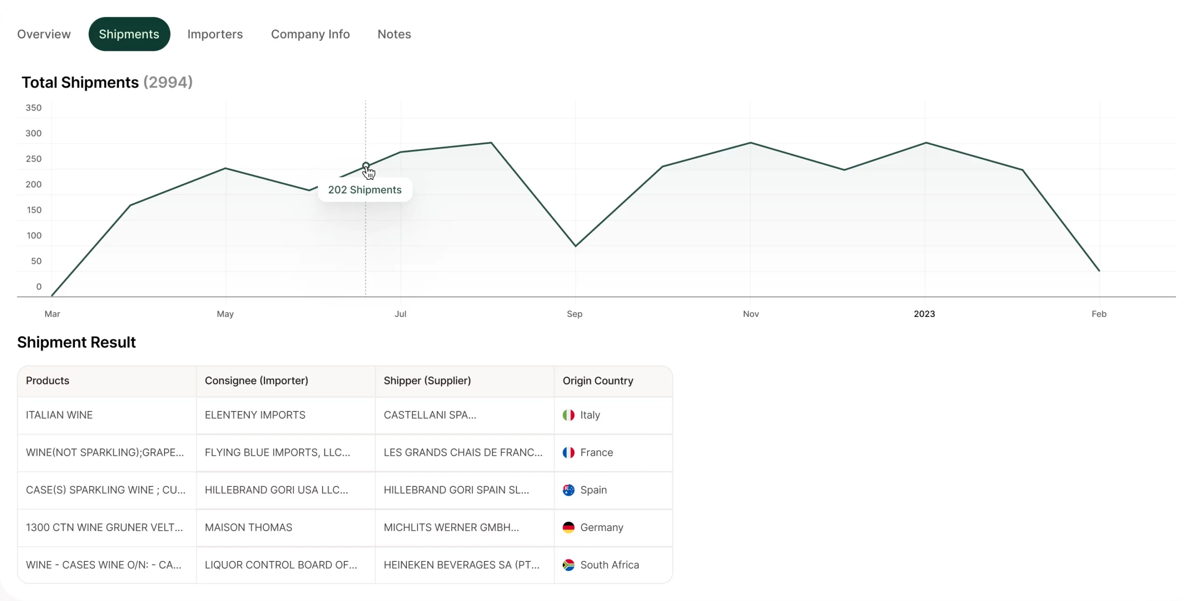Click the MAISON THOMAS importer cell
Image resolution: width=1193 pixels, height=601 pixels.
click(x=248, y=527)
